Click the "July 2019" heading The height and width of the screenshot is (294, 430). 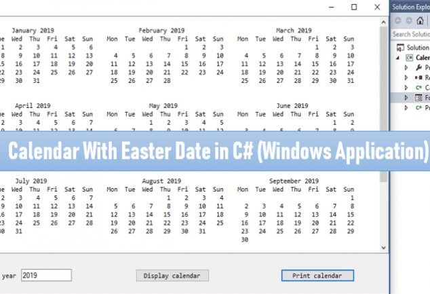coord(31,181)
